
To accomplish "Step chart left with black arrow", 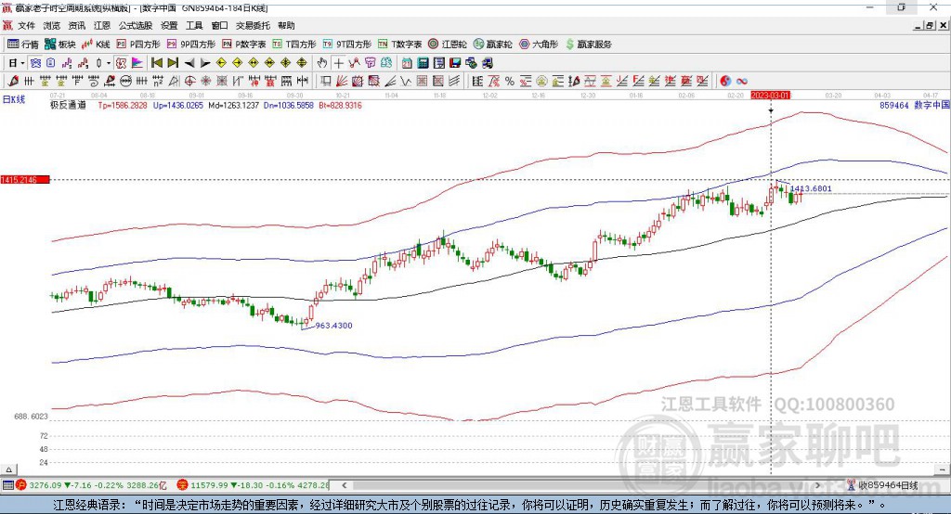I will tap(189, 63).
